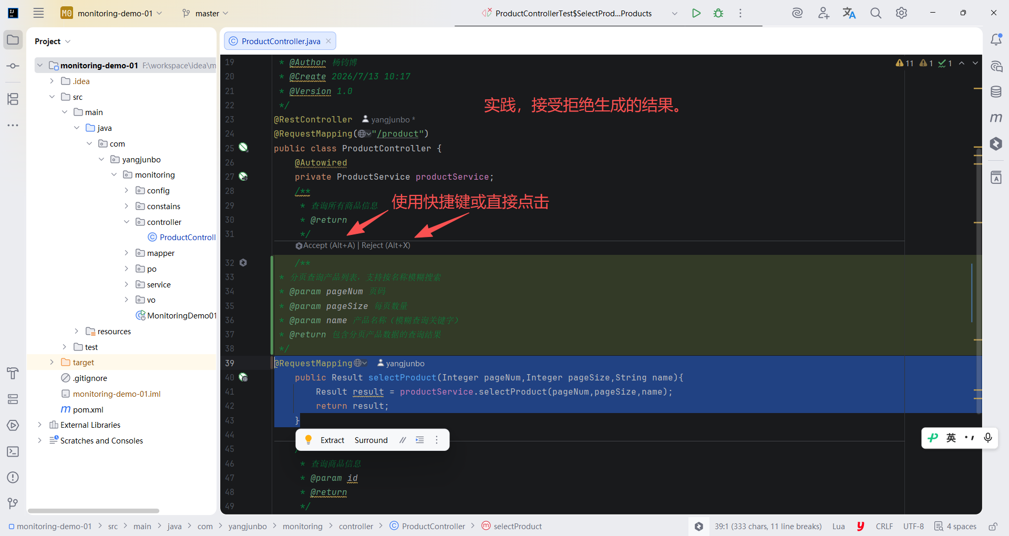Click the microphone icon in IME bar
Image resolution: width=1009 pixels, height=536 pixels.
click(988, 438)
